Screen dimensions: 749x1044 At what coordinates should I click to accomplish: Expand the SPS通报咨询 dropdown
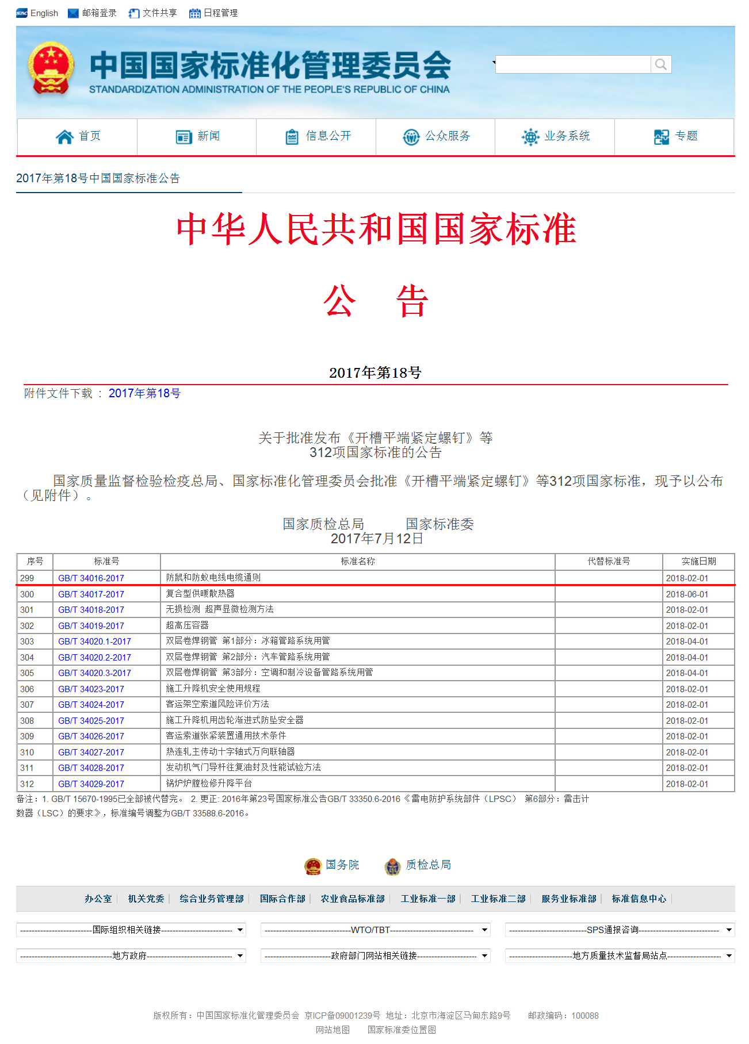pyautogui.click(x=620, y=930)
